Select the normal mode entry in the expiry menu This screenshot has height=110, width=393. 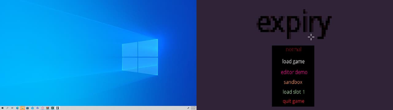pyautogui.click(x=294, y=49)
